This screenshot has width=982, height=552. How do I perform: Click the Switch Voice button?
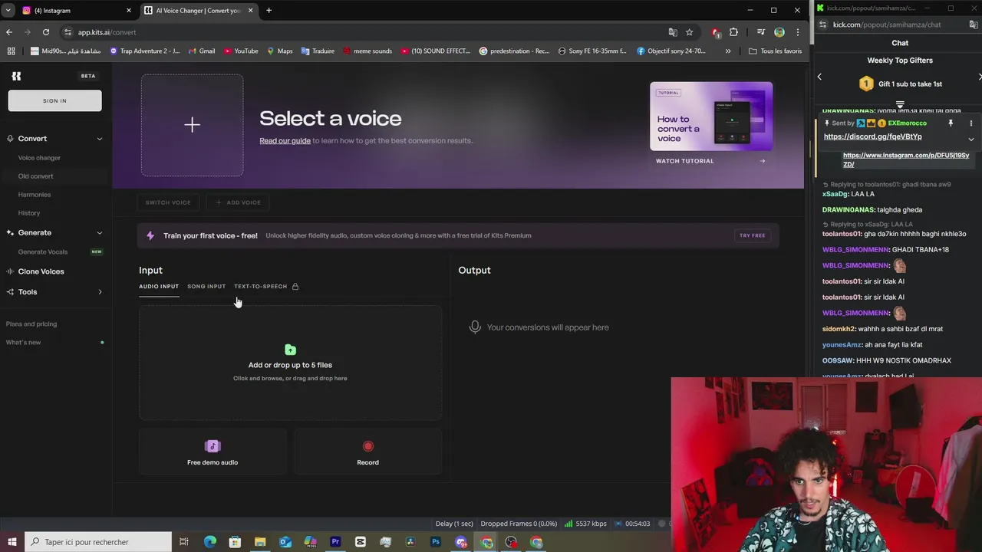pos(168,202)
